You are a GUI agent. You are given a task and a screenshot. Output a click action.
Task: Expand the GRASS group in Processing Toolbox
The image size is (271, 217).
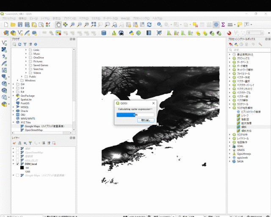coord(230,150)
